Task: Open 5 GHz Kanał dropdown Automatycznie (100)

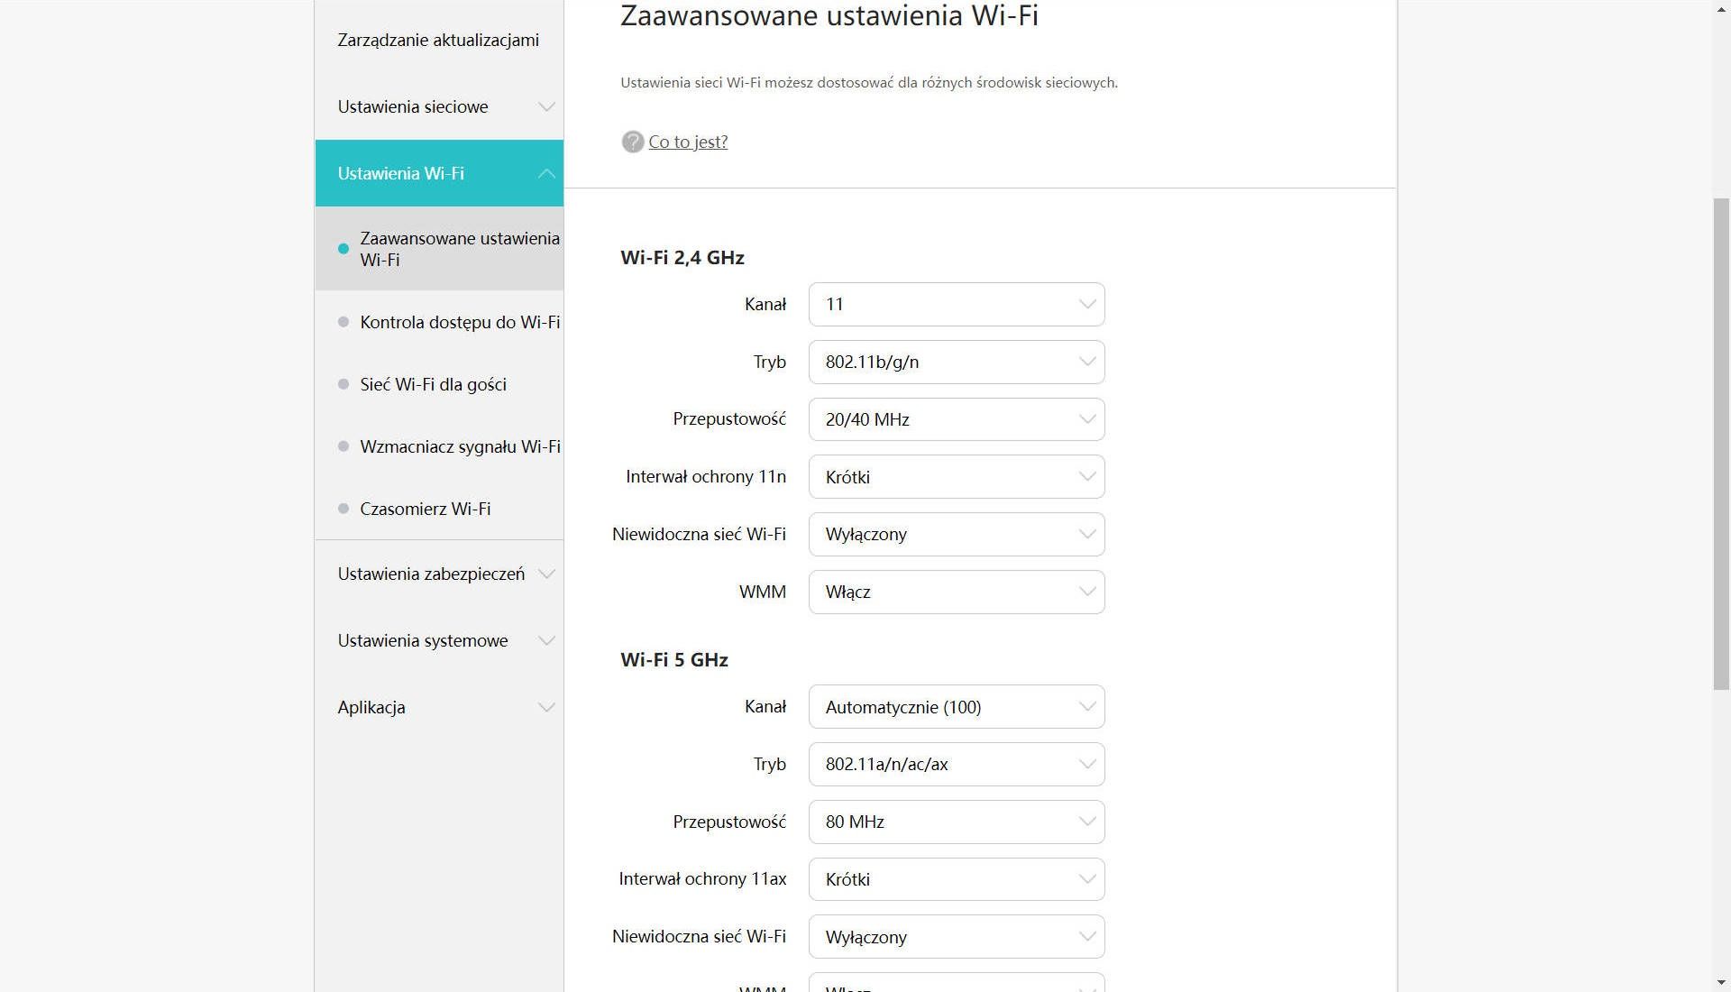Action: [957, 707]
